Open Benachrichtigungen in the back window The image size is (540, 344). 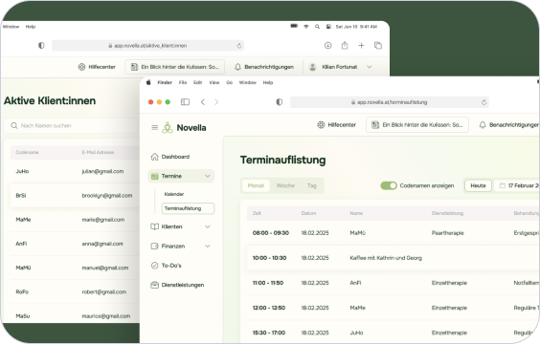point(264,67)
